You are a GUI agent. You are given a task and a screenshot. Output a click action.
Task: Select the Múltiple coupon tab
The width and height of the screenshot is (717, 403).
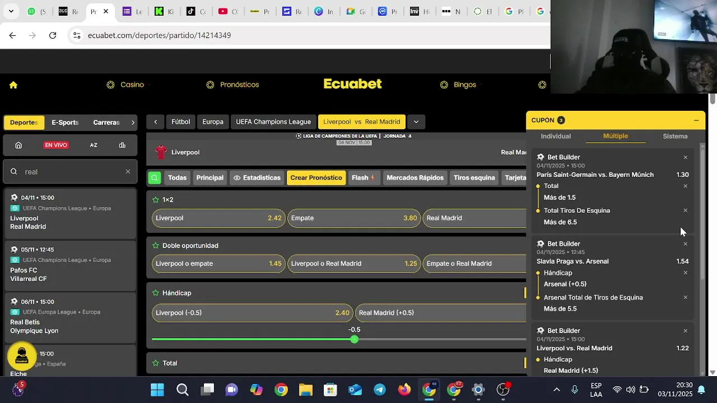[616, 136]
